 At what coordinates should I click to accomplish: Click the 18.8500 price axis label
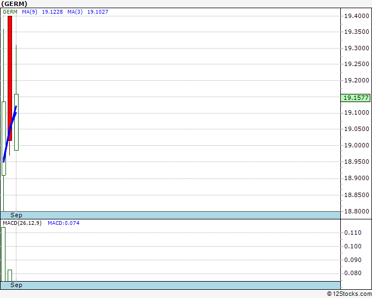coord(357,195)
